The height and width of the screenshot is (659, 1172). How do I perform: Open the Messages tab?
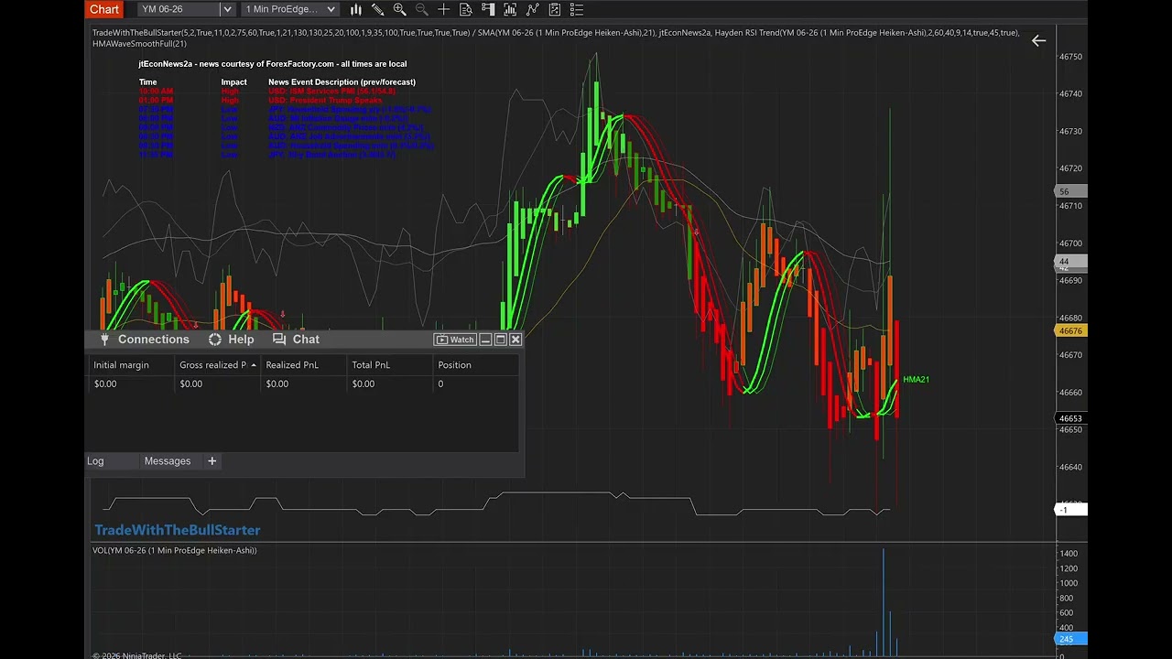168,461
